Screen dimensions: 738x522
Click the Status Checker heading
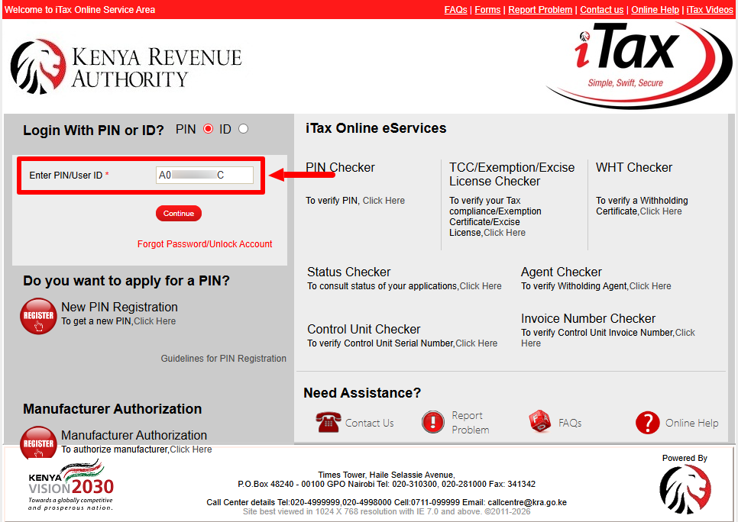[349, 272]
